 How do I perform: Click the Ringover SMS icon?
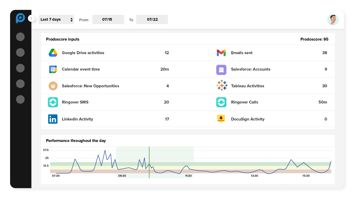tap(53, 102)
